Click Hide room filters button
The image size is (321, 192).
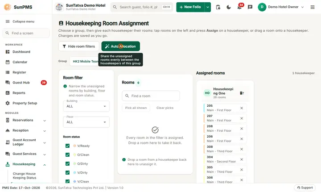[x=79, y=46]
